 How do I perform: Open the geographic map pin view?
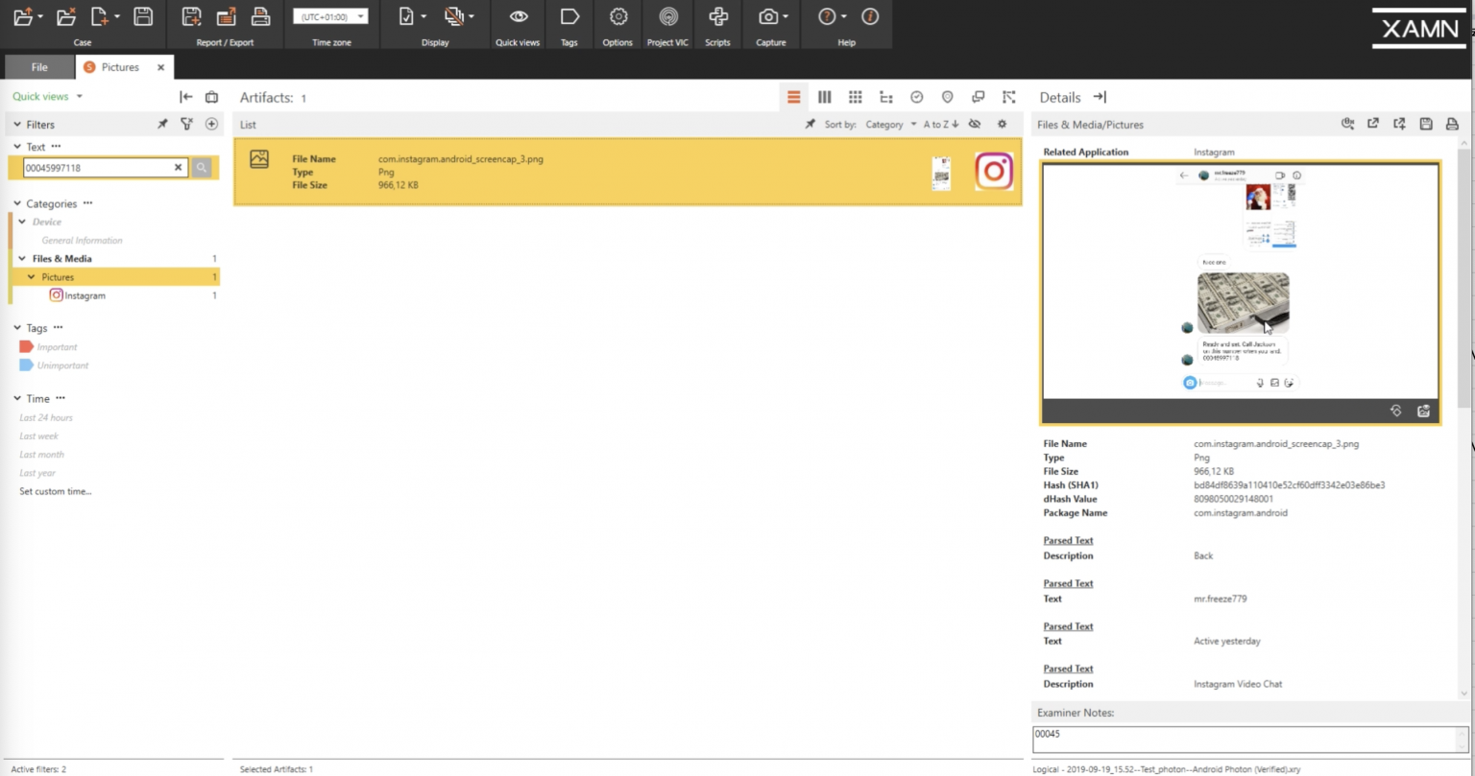pos(947,97)
